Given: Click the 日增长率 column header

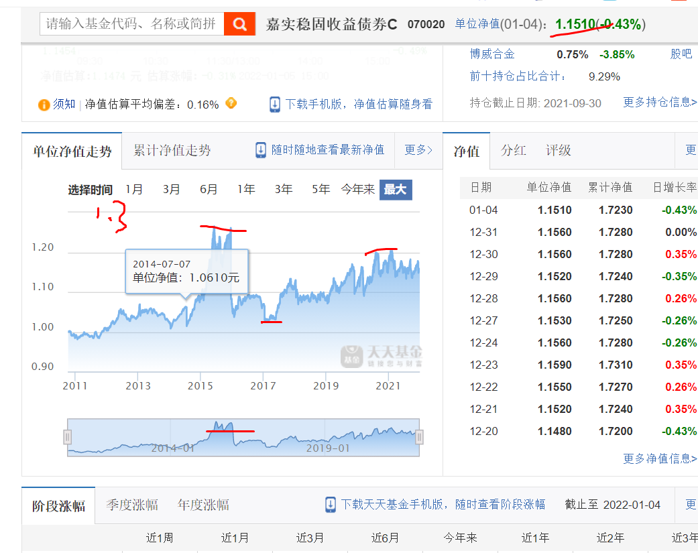Looking at the screenshot, I should (x=675, y=187).
